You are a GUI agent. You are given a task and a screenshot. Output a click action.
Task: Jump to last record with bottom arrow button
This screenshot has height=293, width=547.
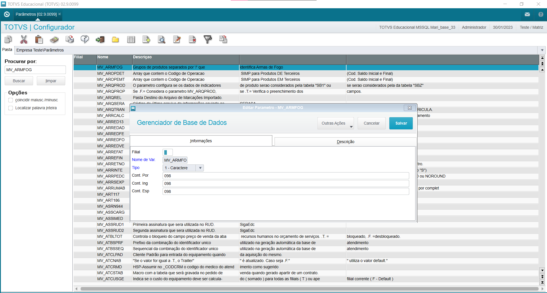(542, 282)
